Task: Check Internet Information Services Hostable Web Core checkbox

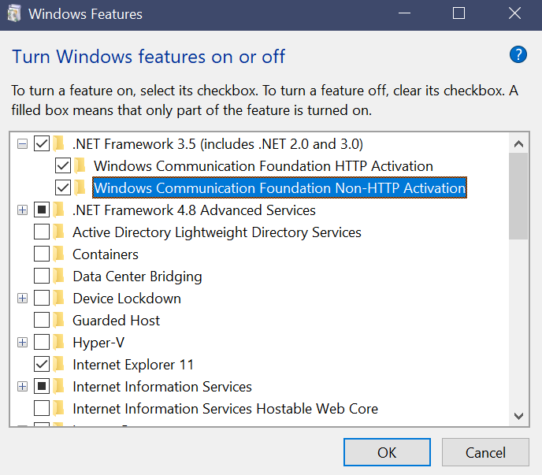Action: [x=42, y=408]
